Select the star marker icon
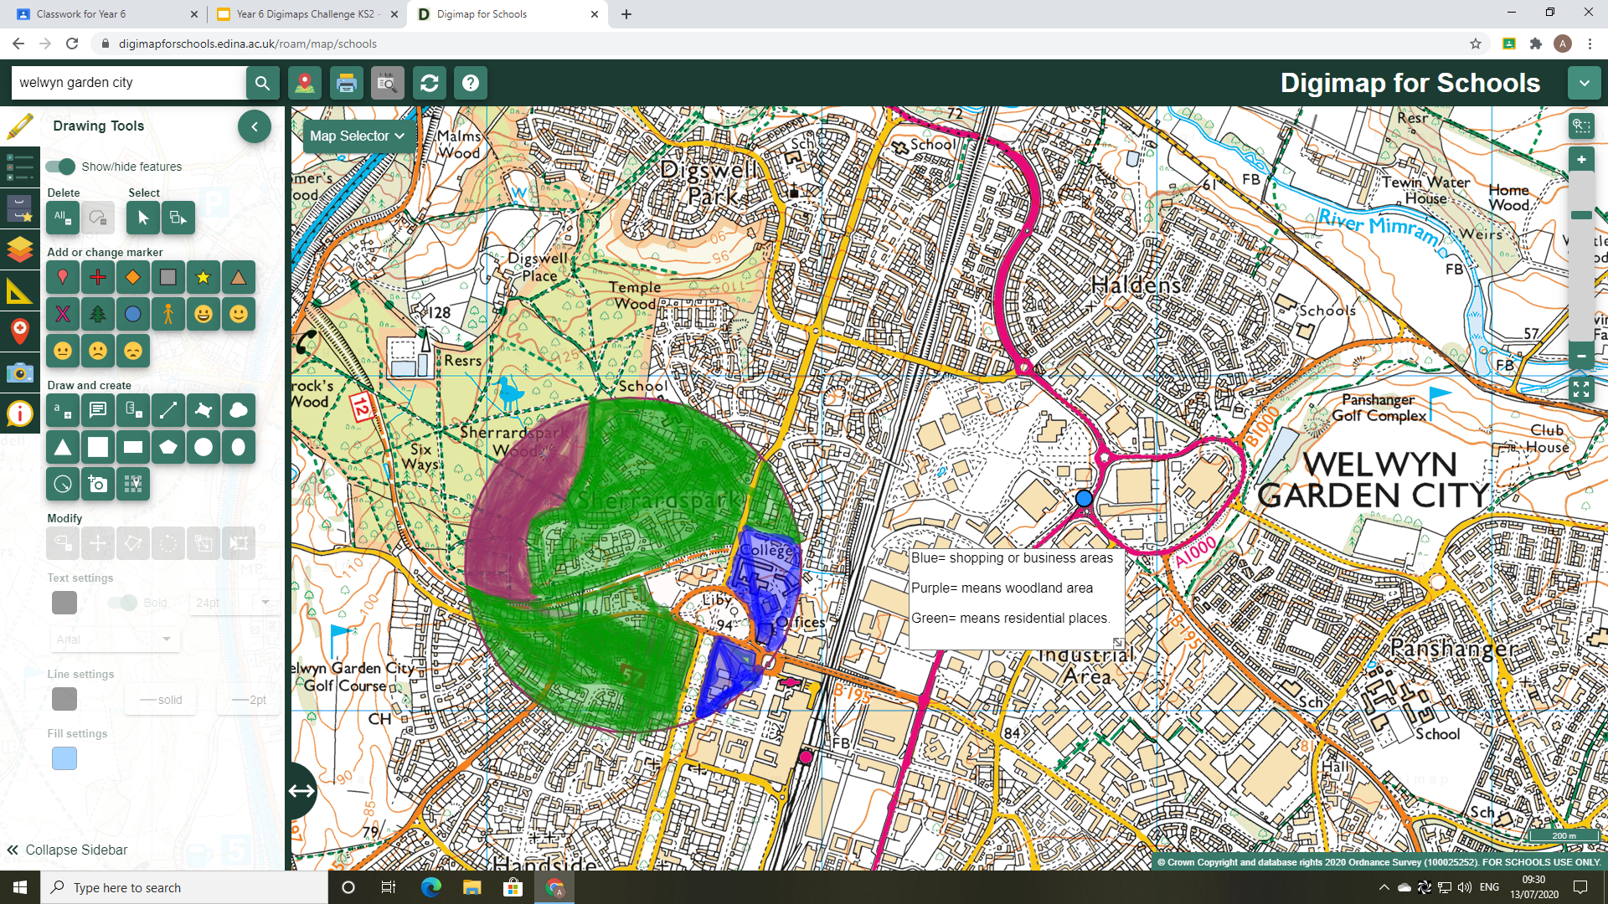This screenshot has width=1608, height=904. coord(204,278)
